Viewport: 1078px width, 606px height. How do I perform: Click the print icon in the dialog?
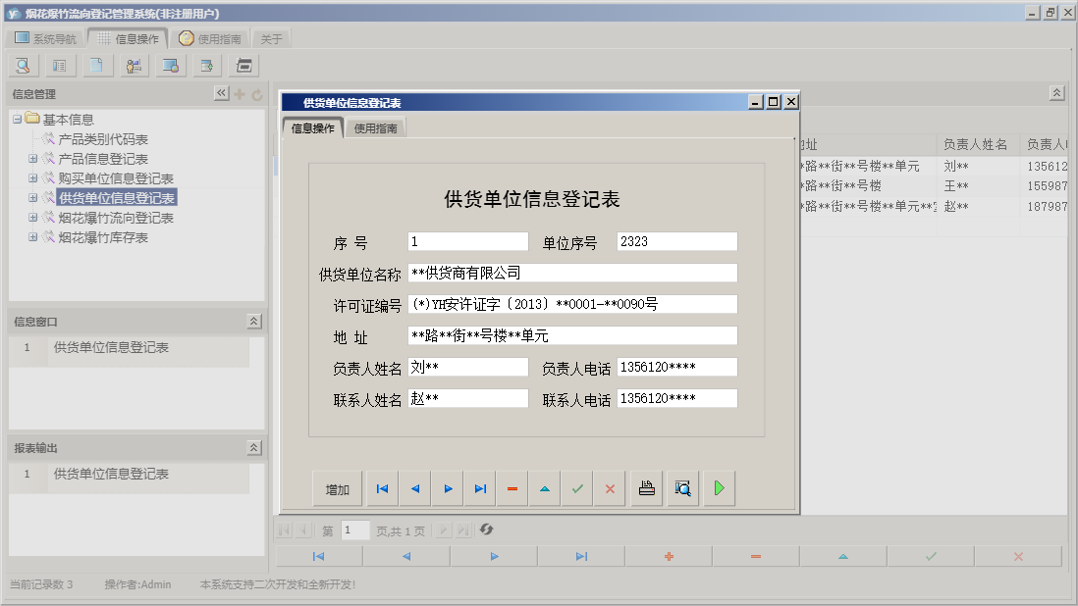645,487
